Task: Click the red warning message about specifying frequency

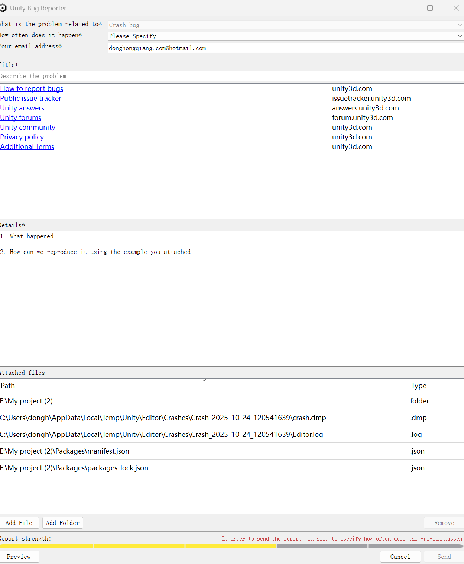Action: point(342,539)
